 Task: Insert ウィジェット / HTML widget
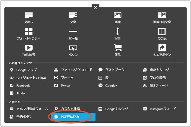coord(28,78)
